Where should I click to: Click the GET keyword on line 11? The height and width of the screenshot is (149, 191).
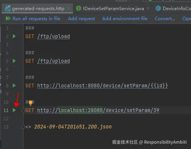tap(30, 110)
